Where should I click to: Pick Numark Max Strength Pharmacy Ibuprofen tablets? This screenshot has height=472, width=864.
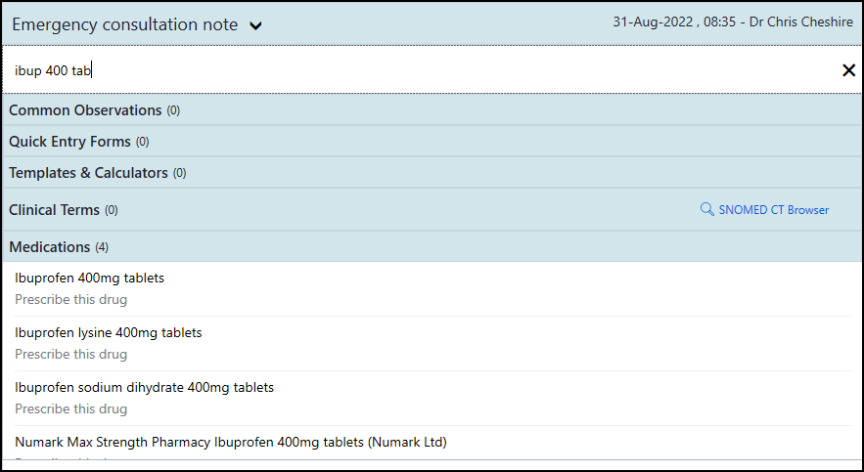tap(231, 443)
